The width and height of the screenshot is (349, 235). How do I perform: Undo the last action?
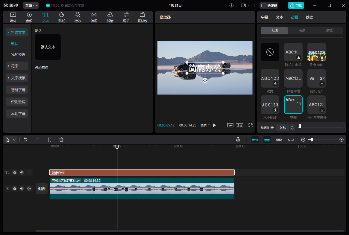pyautogui.click(x=25, y=140)
